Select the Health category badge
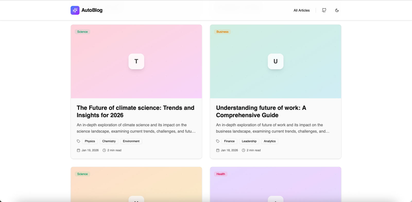Viewport: 412px width, 202px height. coord(221,174)
